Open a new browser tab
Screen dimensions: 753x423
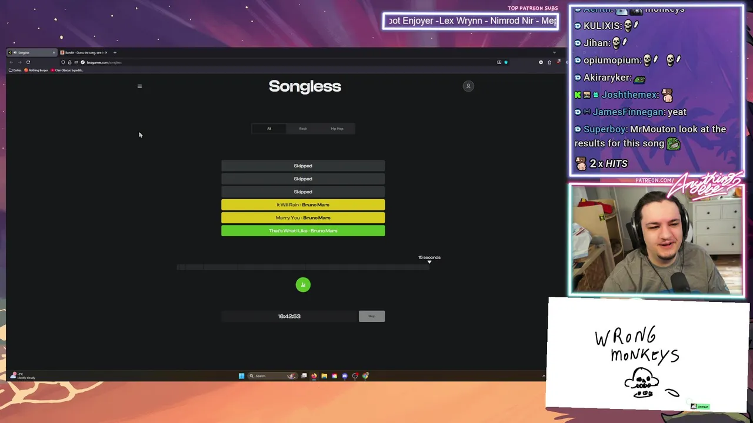115,52
